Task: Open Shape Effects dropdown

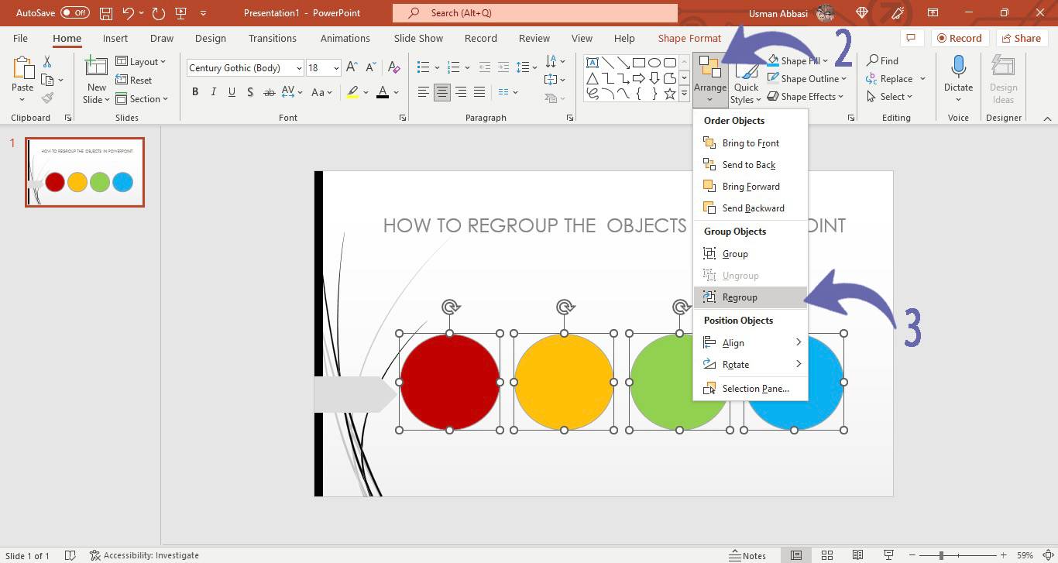Action: point(806,97)
